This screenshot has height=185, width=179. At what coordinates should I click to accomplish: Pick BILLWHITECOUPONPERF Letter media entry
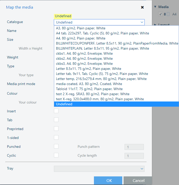point(117,43)
